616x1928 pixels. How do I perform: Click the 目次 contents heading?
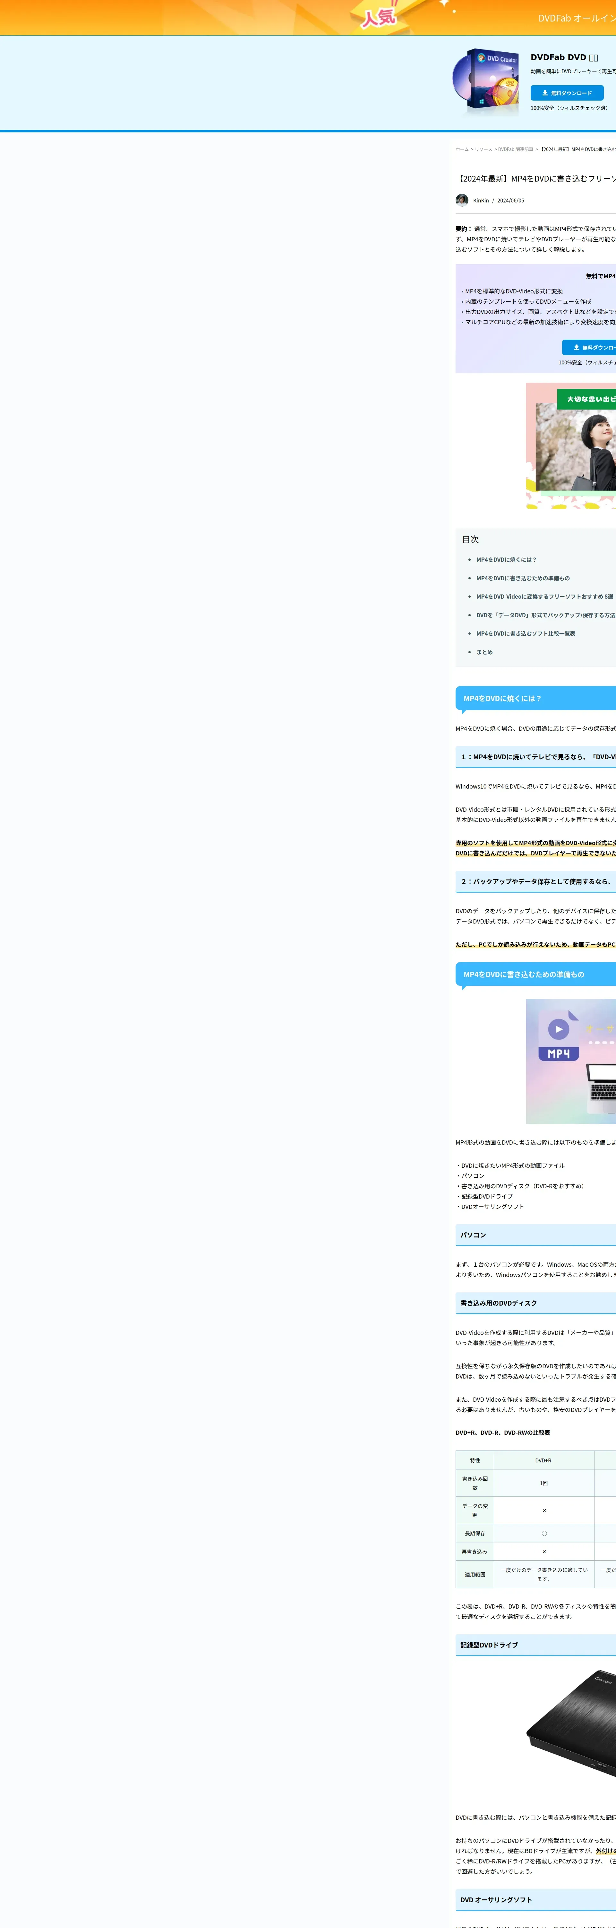pos(470,539)
